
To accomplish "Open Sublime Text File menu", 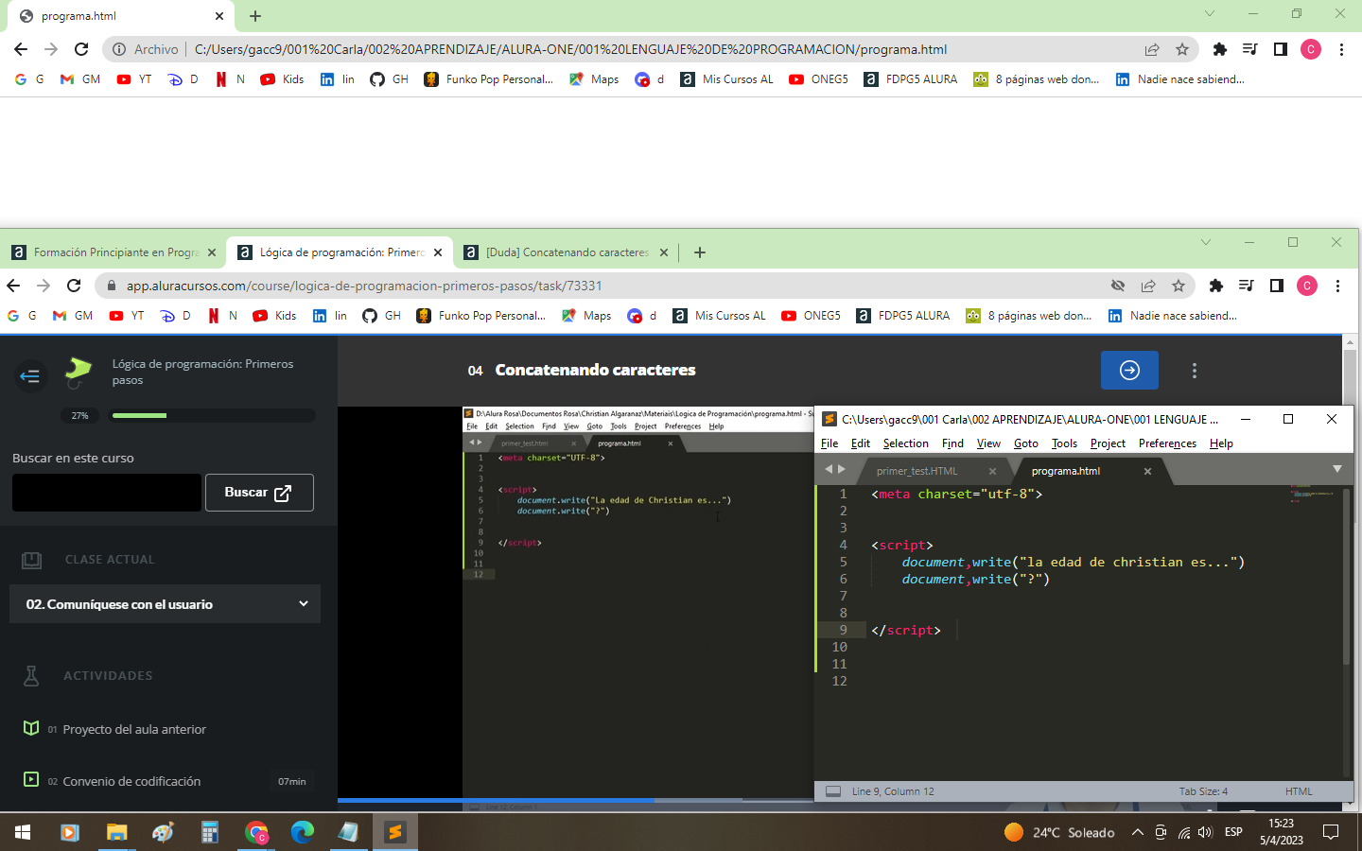I will [829, 443].
